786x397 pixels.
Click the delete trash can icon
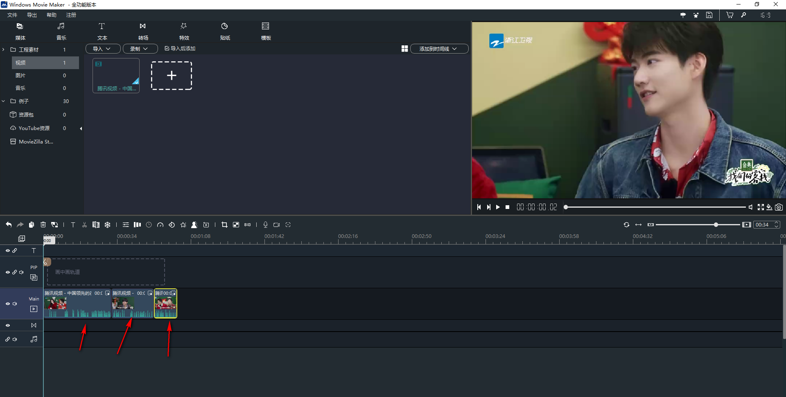pyautogui.click(x=43, y=224)
